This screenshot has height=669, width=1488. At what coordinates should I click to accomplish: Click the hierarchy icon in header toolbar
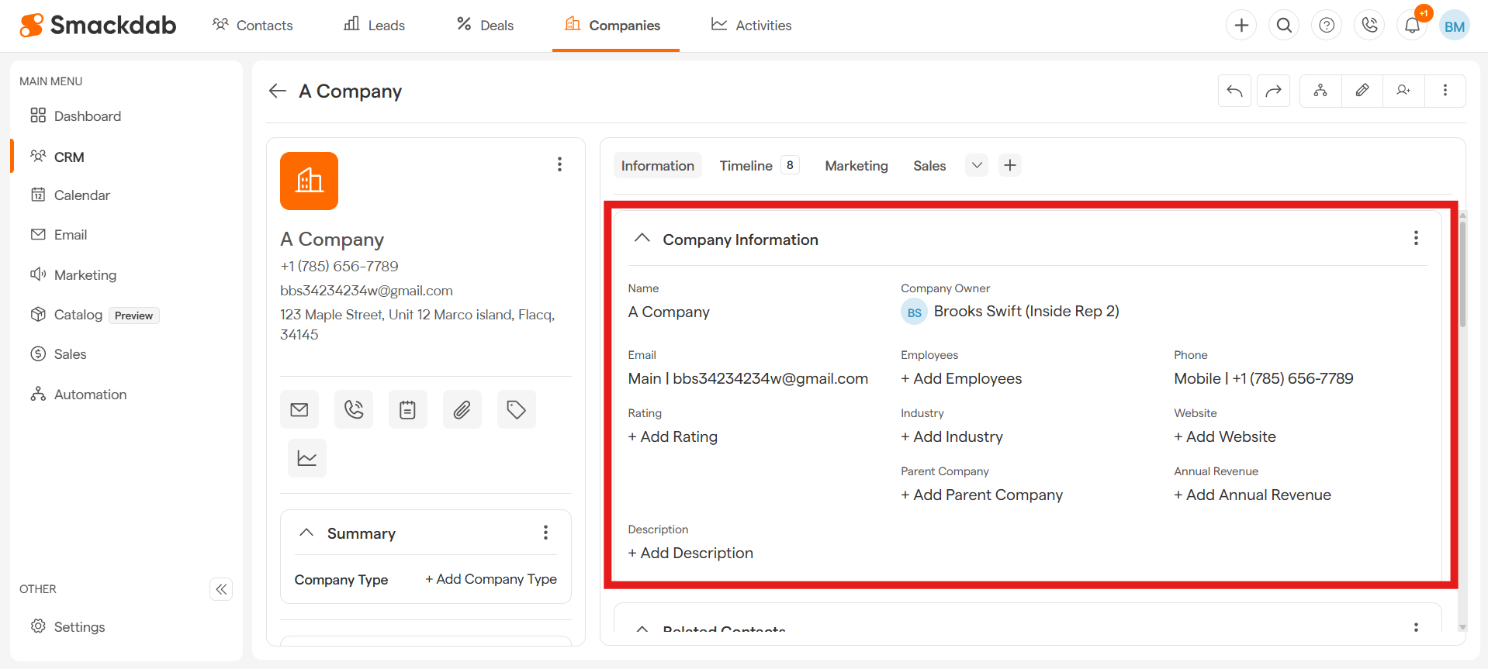click(1320, 91)
